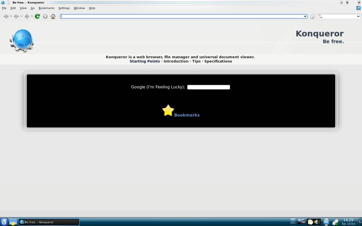Click the Konqueror globe gear logo

coord(22,40)
